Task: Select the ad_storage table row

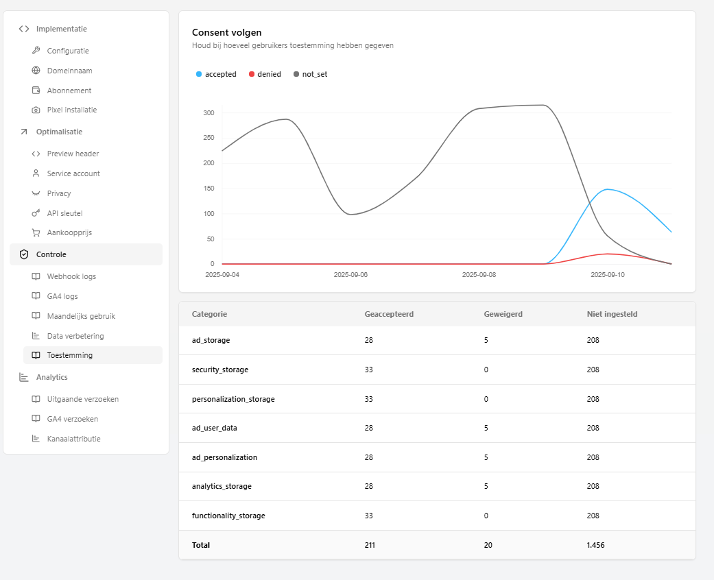Action: [x=437, y=340]
